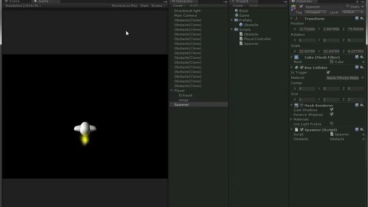This screenshot has height=207, width=368.
Task: Toggle the Receive Shadows checkbox
Action: 332,114
